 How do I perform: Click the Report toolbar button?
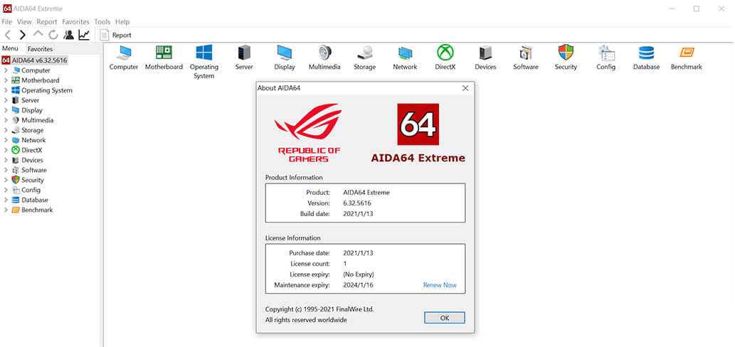[x=116, y=35]
